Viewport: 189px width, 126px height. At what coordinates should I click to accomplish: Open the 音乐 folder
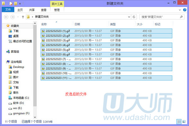coord(16,93)
